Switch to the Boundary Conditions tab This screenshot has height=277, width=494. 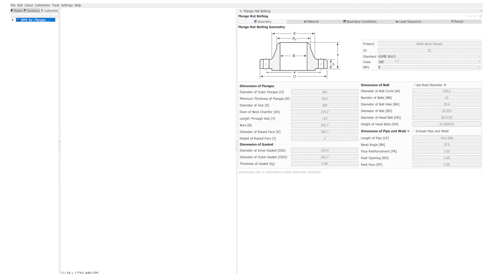point(360,21)
